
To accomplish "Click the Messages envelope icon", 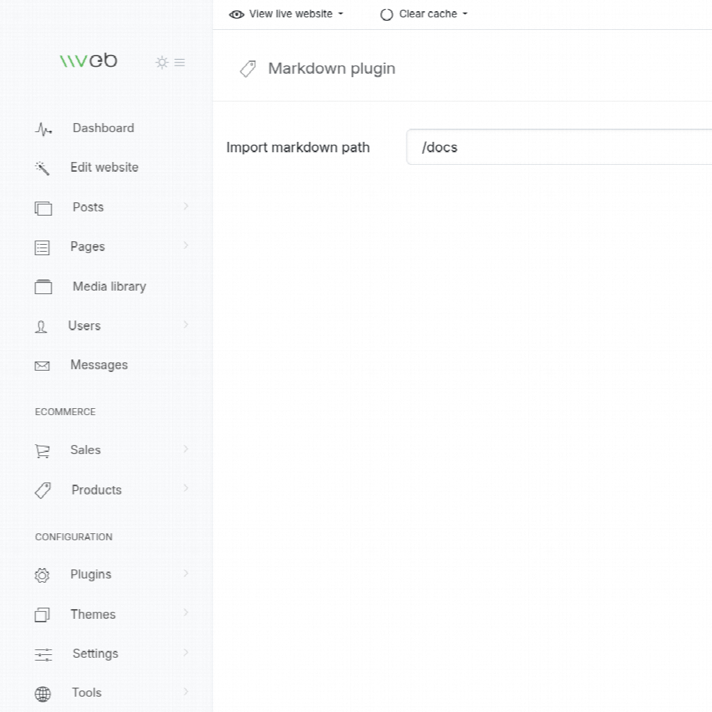I will tap(42, 366).
